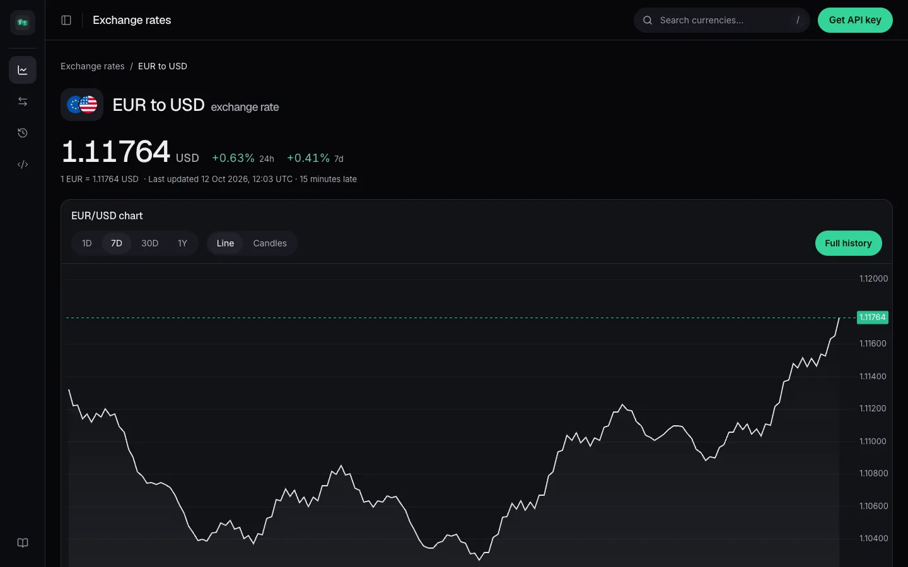Click the large 1.11764 rate value

[116, 152]
